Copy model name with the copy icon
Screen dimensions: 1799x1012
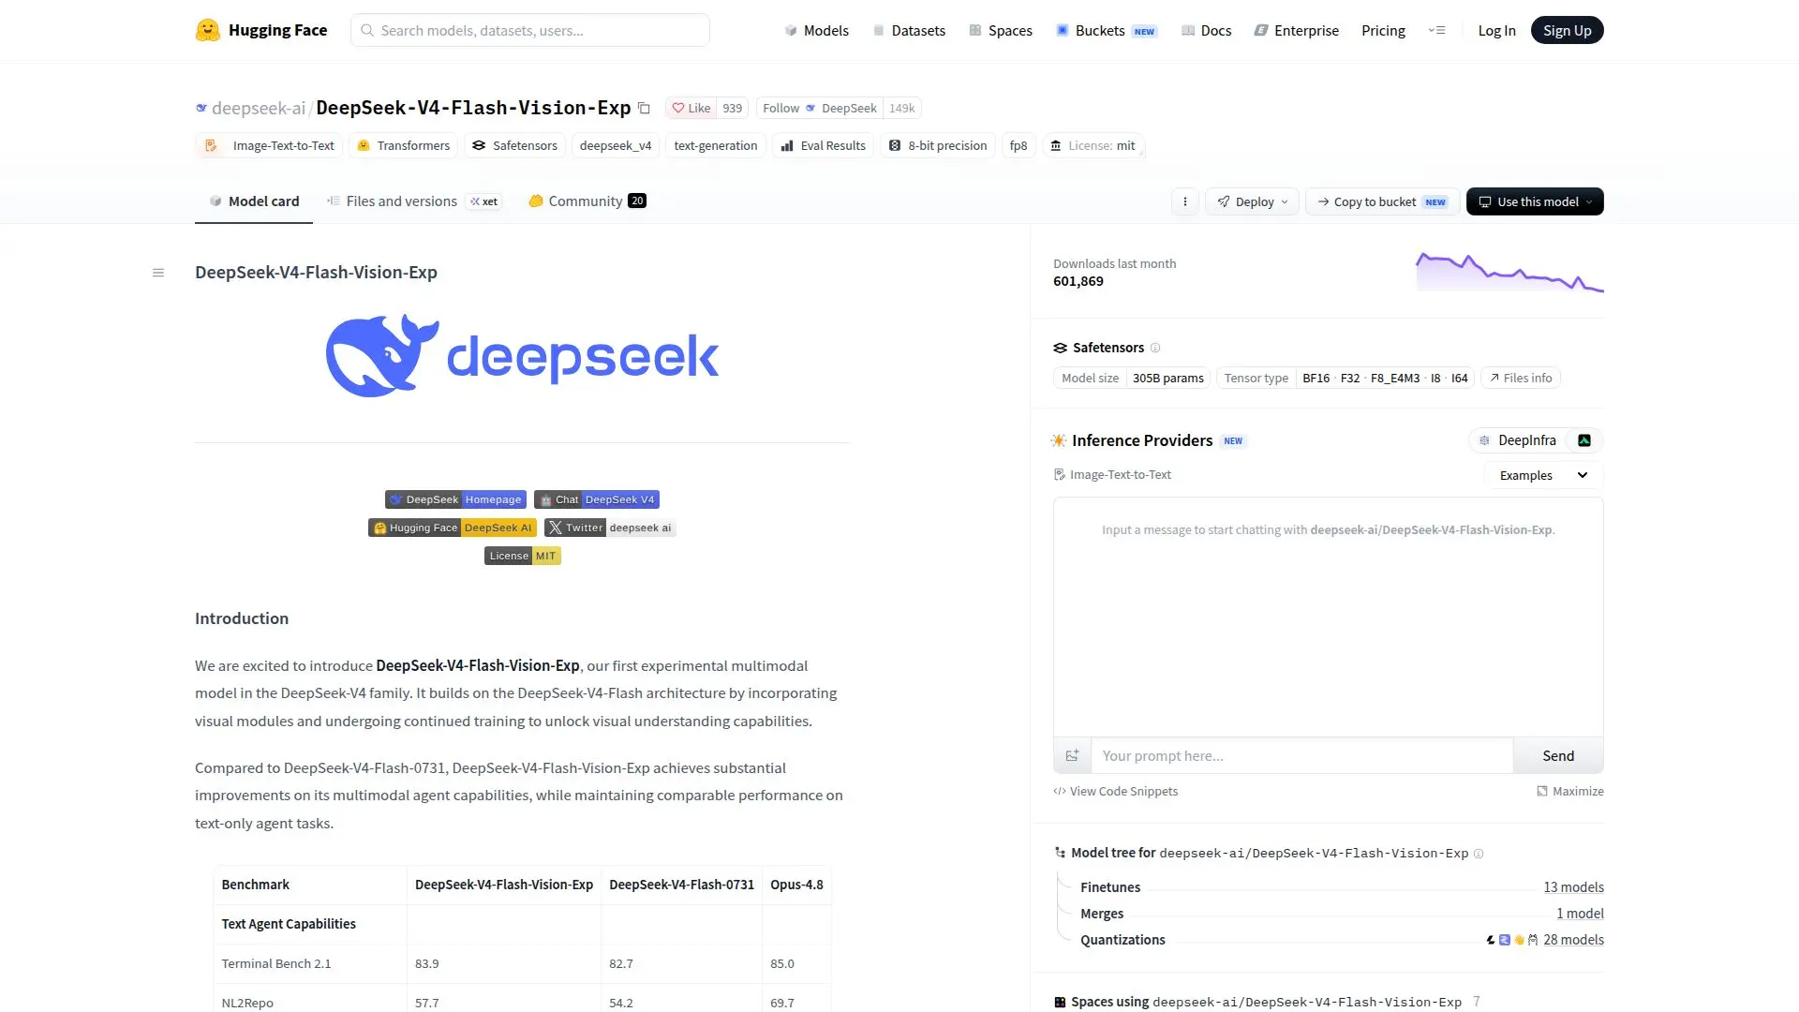tap(644, 108)
